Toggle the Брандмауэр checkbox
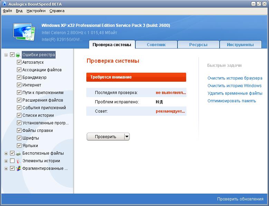Viewport: 269px width, 206px height. coord(19,78)
